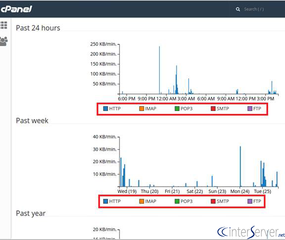Focus the Search ( / ) input field

click(254, 9)
